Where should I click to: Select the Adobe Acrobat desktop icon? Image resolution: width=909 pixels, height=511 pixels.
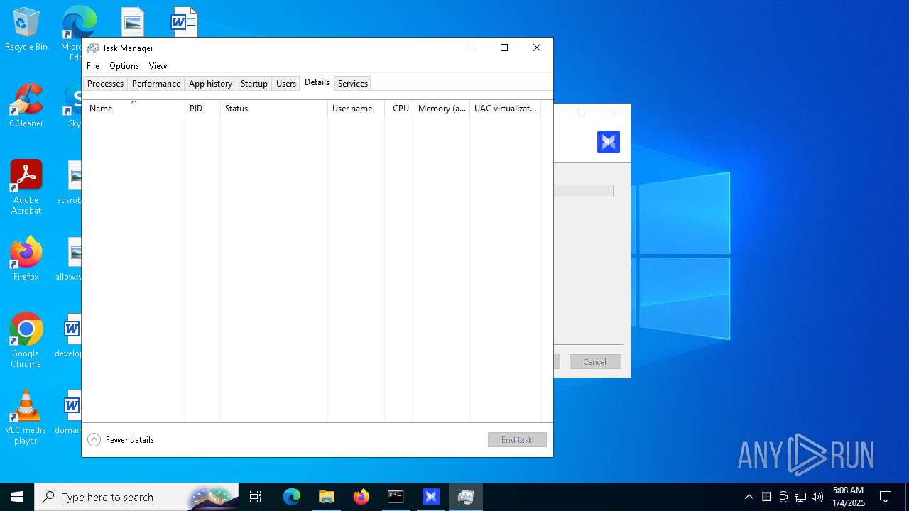(x=26, y=187)
